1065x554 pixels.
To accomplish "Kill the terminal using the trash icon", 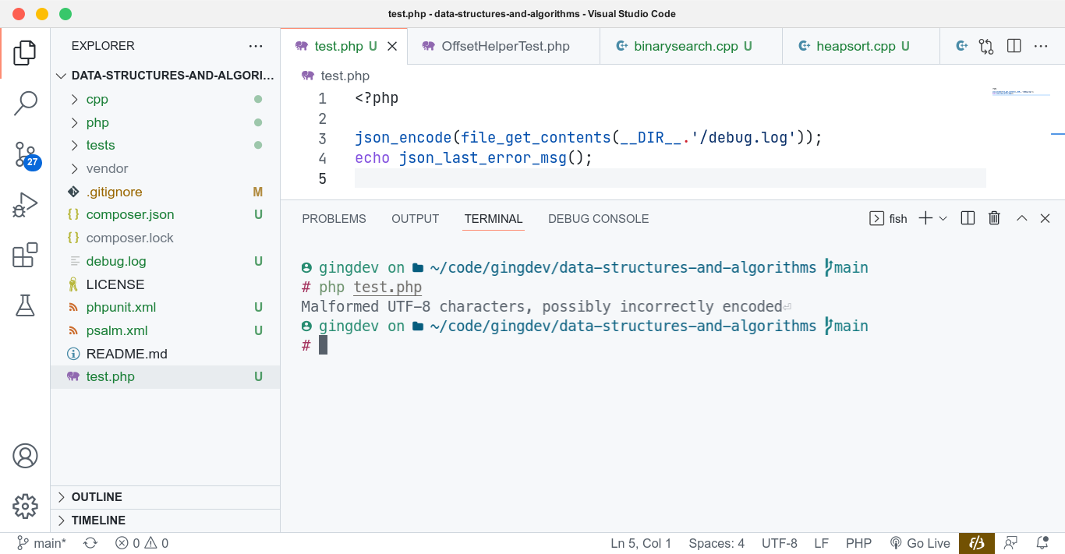I will (994, 218).
